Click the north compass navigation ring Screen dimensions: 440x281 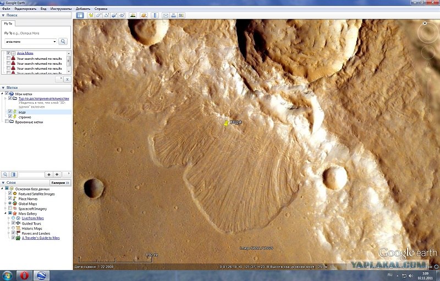(428, 33)
